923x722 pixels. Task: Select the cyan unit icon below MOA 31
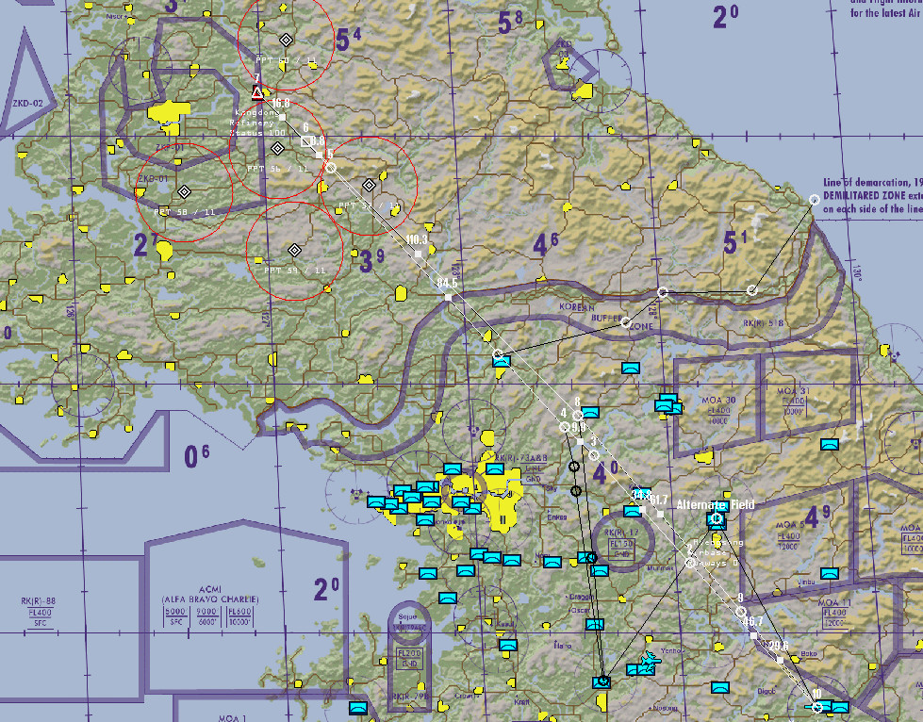[830, 444]
